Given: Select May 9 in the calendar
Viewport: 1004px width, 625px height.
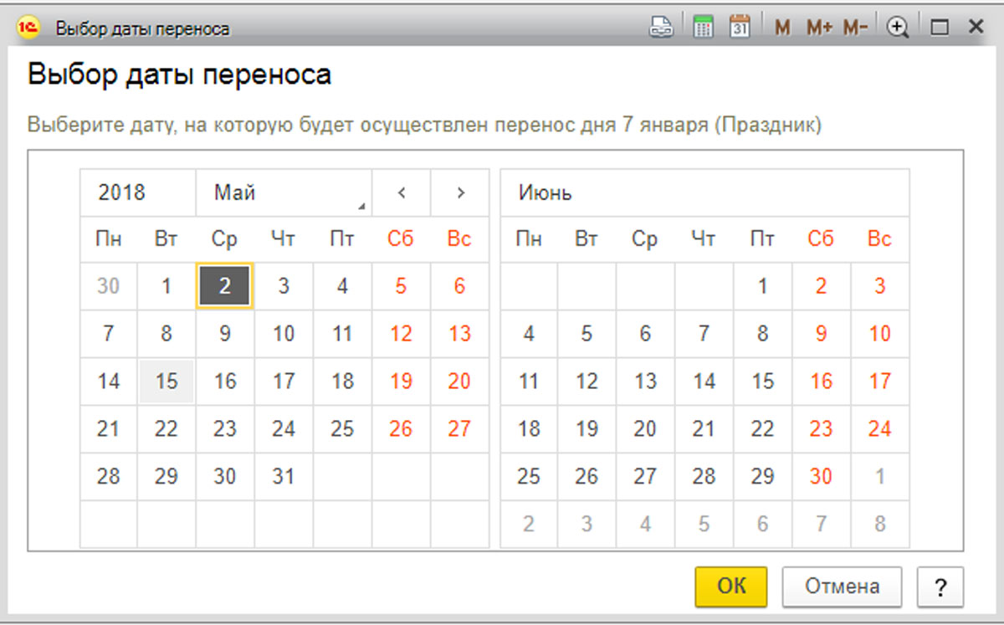Looking at the screenshot, I should [x=225, y=334].
